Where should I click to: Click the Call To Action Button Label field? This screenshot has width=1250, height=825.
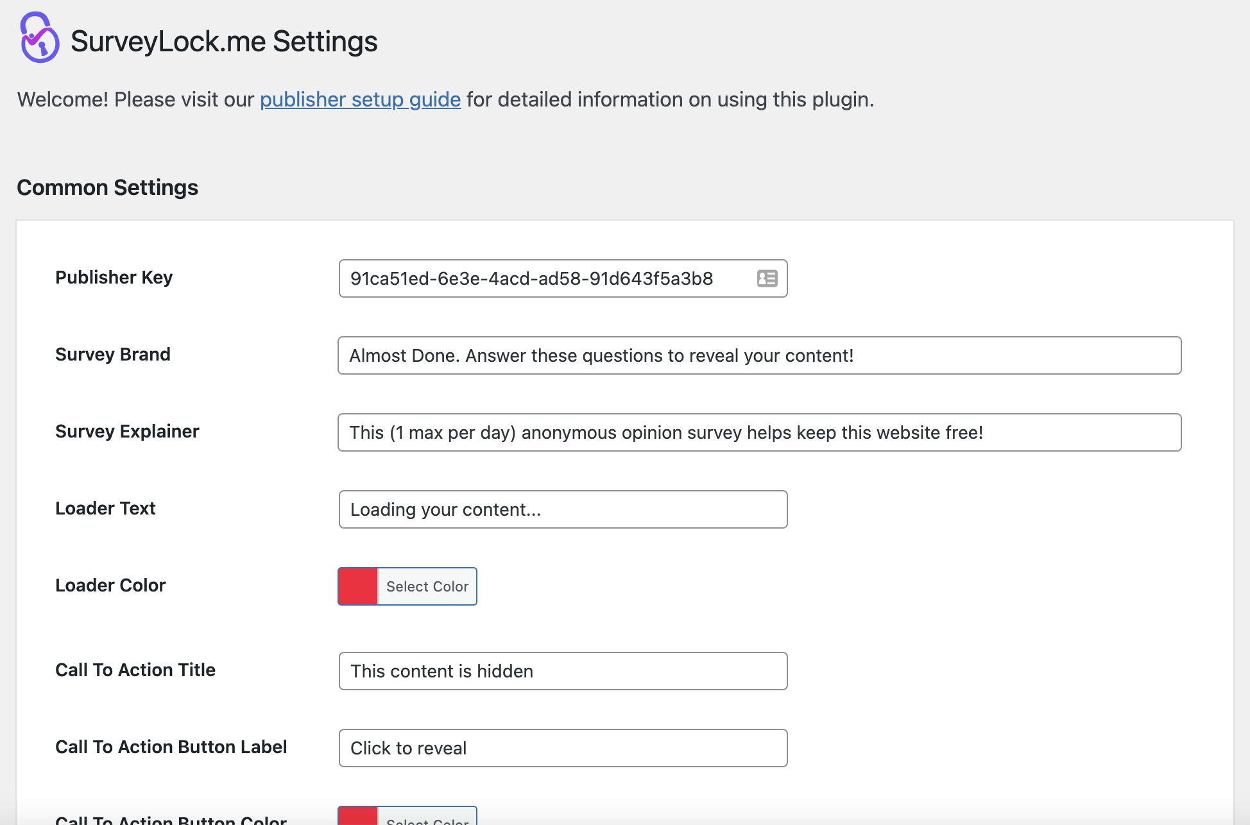[x=563, y=748]
